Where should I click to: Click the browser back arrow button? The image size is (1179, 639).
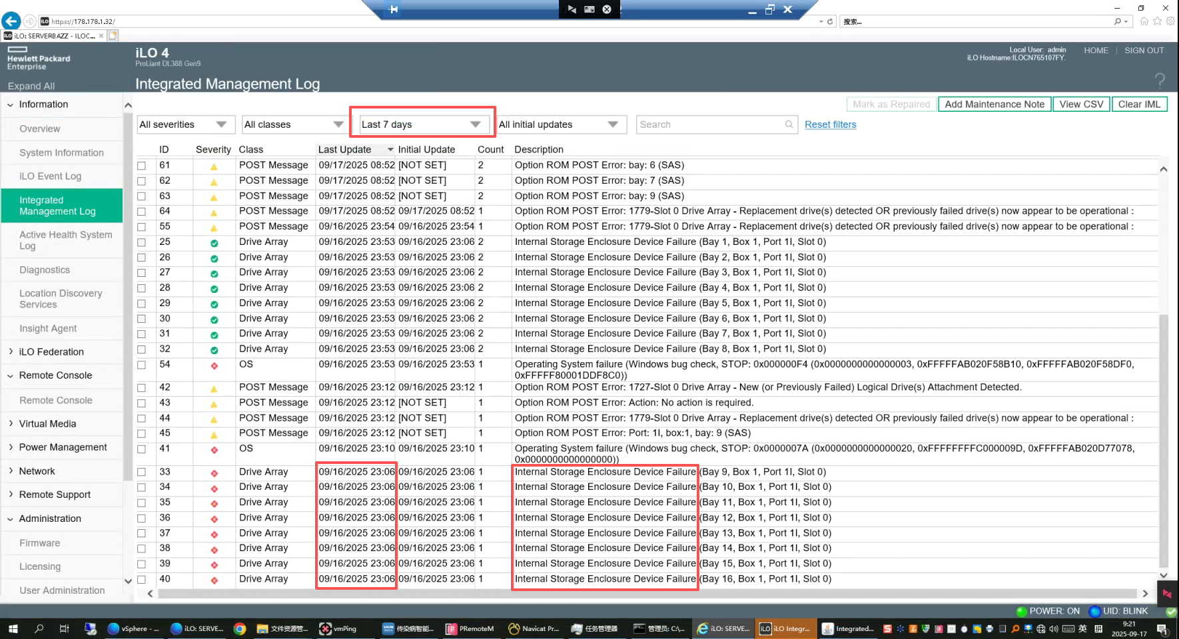(11, 21)
